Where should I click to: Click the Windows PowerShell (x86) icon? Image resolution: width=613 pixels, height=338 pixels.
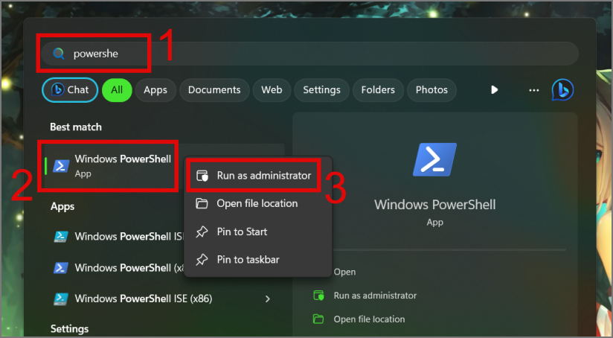click(x=61, y=267)
